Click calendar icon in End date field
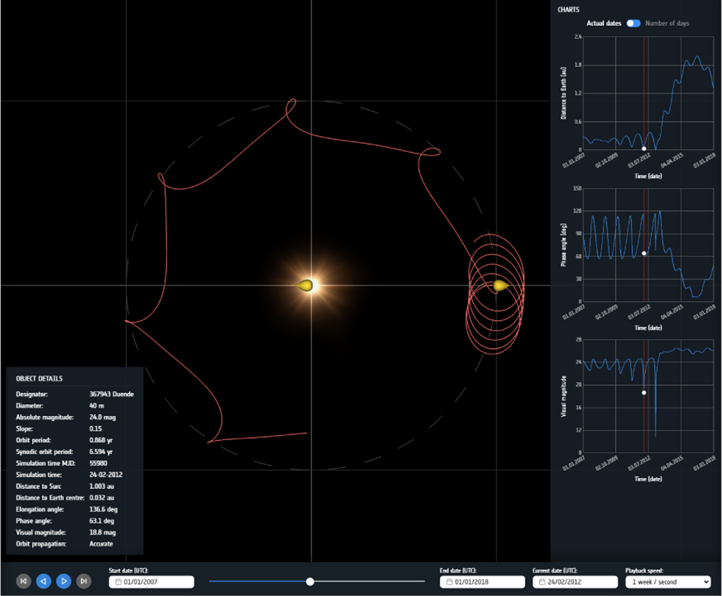 point(449,582)
